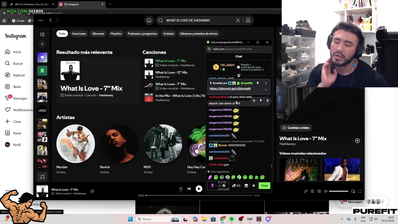The width and height of the screenshot is (398, 224).
Task: Toggle shuffle in Spotify player
Action: [x=181, y=189]
